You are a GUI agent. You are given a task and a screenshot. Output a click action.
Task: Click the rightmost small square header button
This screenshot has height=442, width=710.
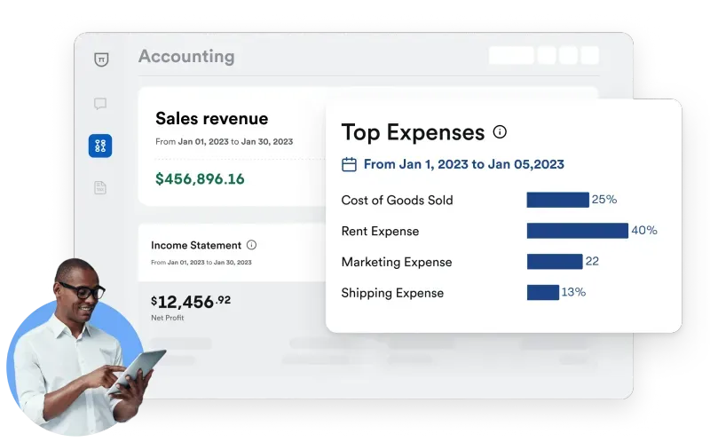click(589, 56)
